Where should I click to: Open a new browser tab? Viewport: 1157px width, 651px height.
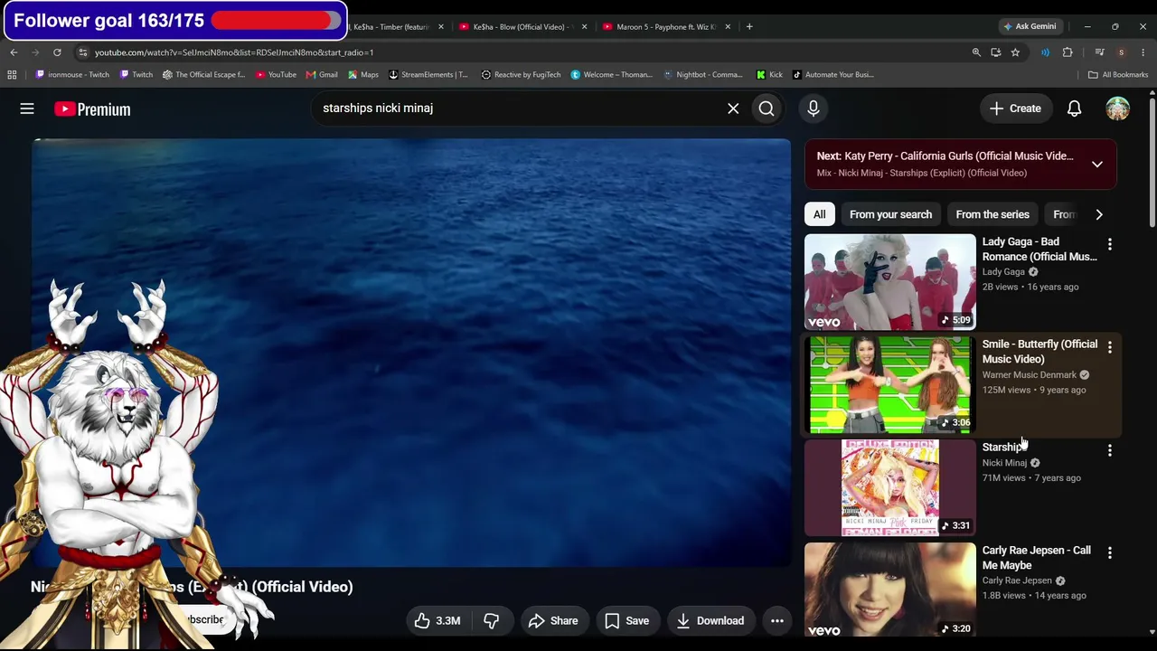click(749, 26)
